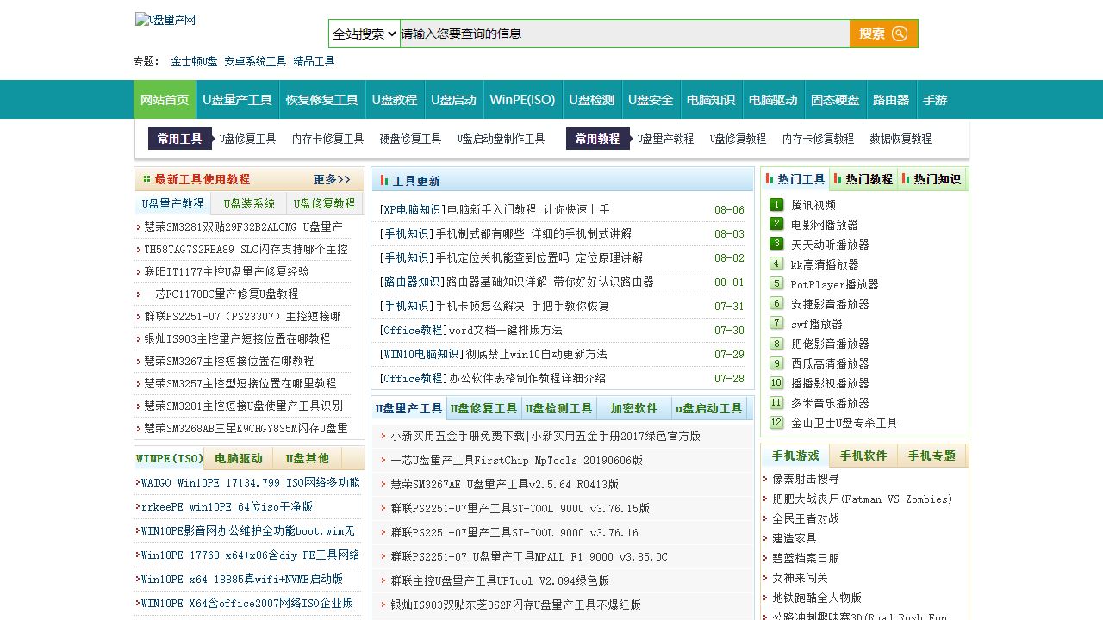1103x620 pixels.
Task: Open the swf播放器 entry
Action: coord(817,324)
